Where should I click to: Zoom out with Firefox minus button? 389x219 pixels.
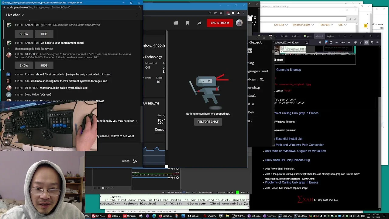tap(337, 43)
